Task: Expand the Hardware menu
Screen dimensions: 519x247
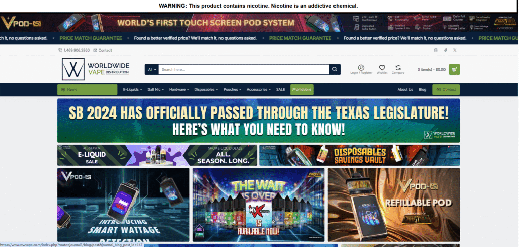Action: 179,90
